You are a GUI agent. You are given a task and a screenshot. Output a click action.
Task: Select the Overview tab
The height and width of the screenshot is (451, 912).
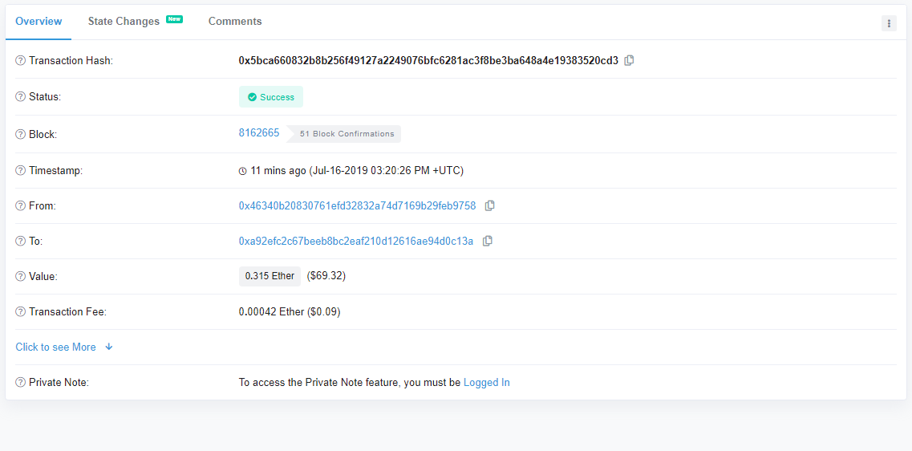39,22
